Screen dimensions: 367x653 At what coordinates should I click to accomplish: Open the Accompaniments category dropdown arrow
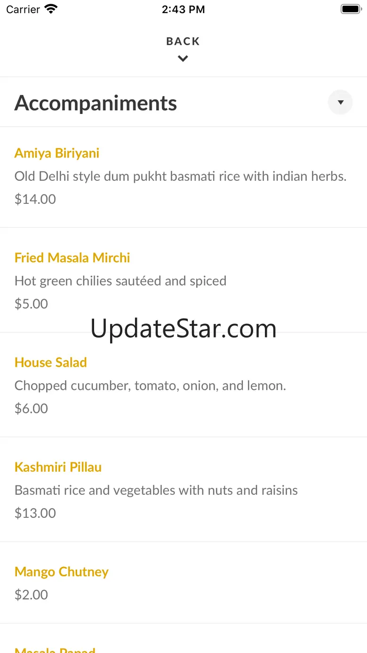point(340,102)
